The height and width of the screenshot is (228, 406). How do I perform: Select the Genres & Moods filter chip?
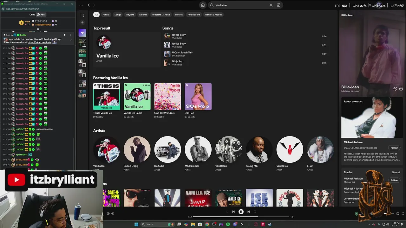213,15
